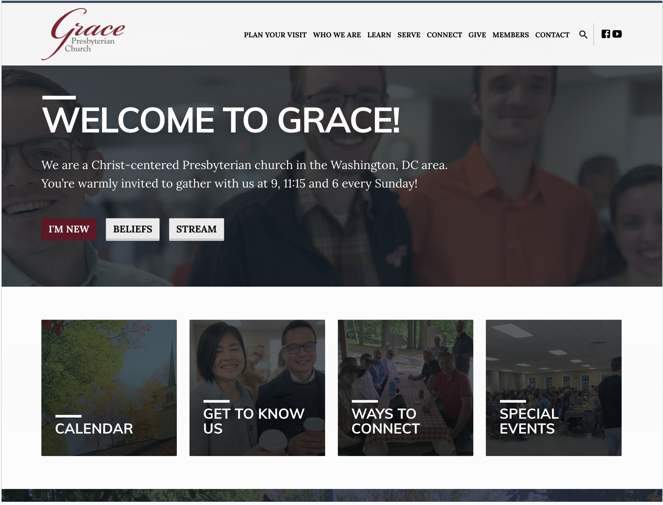Open the Plan Your Visit menu

275,35
